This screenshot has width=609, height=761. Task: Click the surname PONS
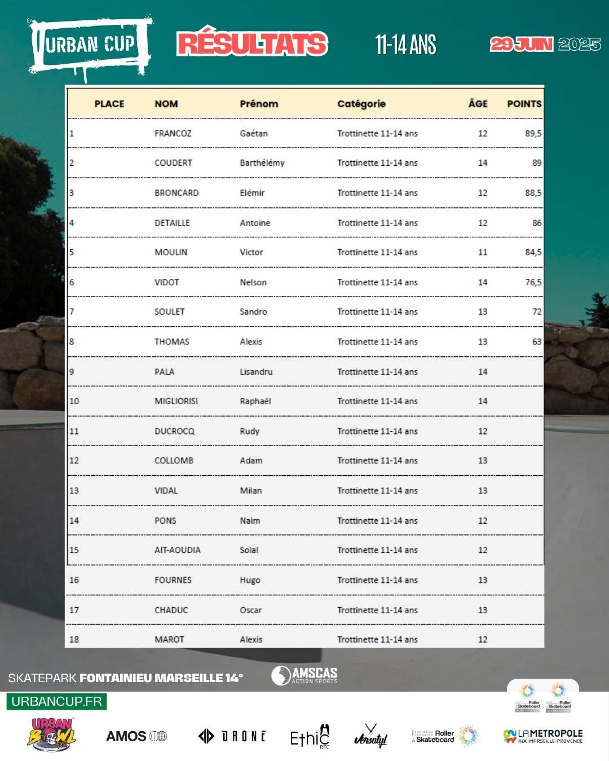pos(166,521)
